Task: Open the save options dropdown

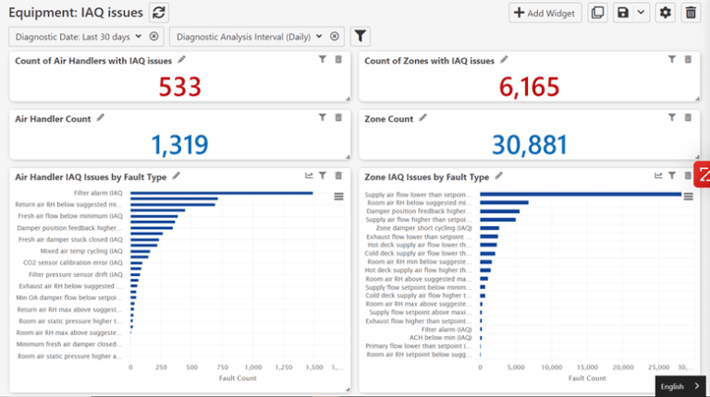Action: tap(631, 12)
